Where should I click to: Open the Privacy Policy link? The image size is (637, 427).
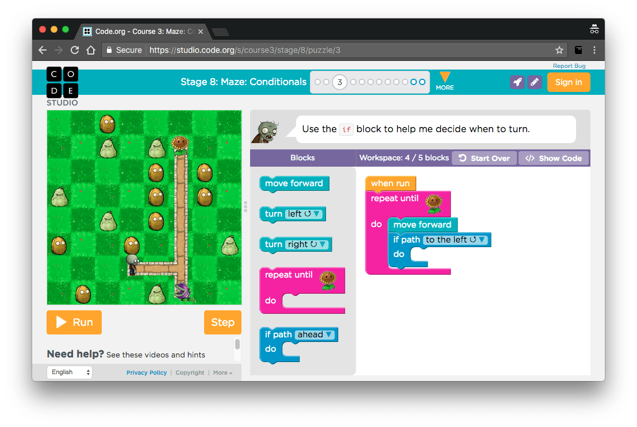point(147,372)
